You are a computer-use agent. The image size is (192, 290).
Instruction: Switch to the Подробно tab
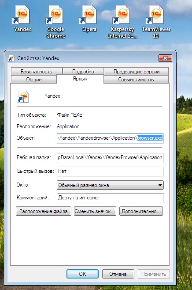click(x=83, y=71)
